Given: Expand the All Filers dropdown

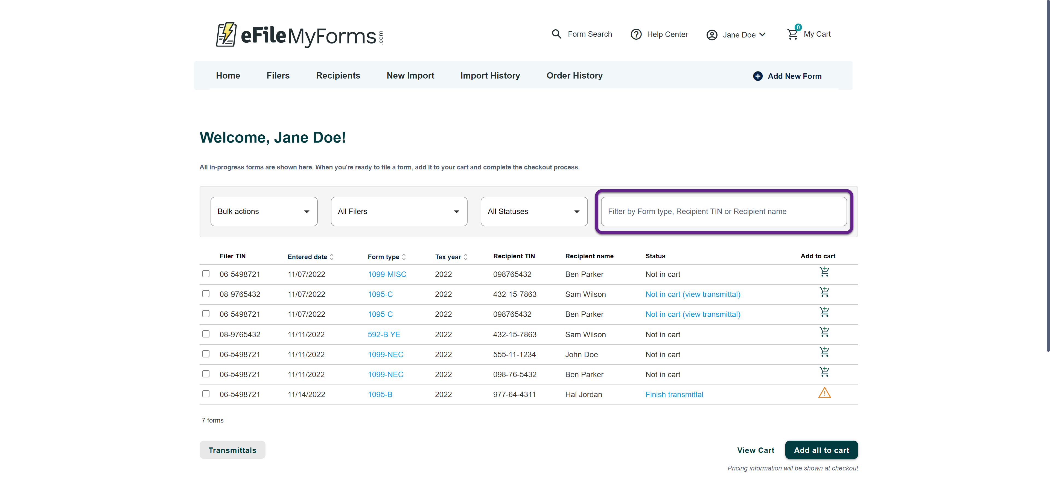Looking at the screenshot, I should pyautogui.click(x=399, y=211).
